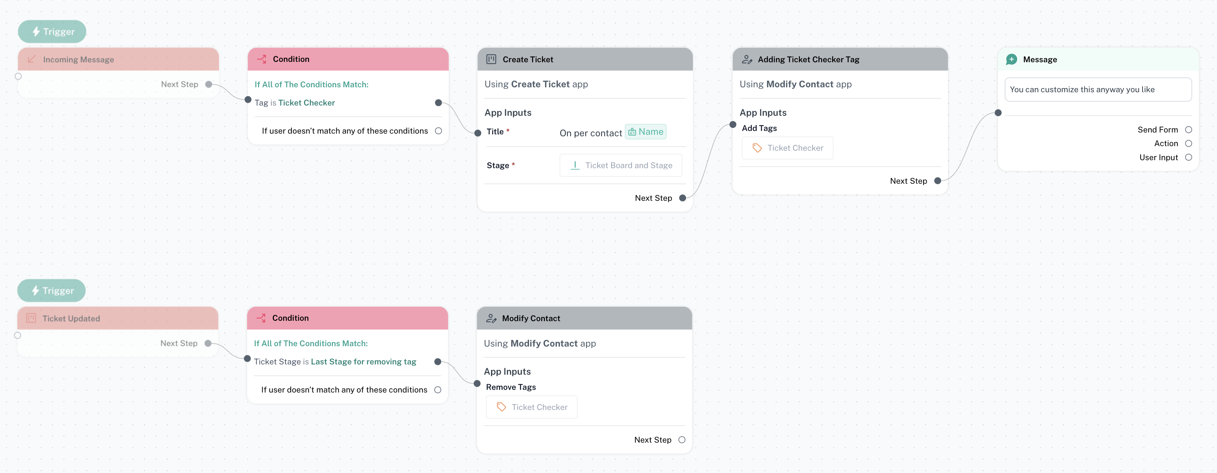This screenshot has height=473, width=1217.
Task: Select the Send Form output port
Action: [x=1188, y=130]
